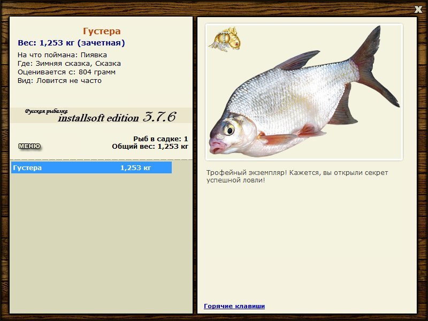Click the golden fish trophy icon
The image size is (428, 321).
point(225,39)
